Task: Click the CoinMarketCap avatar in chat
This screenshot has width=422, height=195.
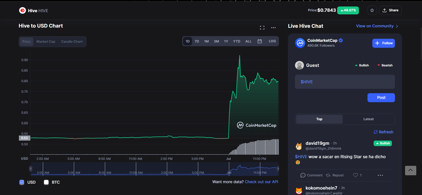Action: 300,43
